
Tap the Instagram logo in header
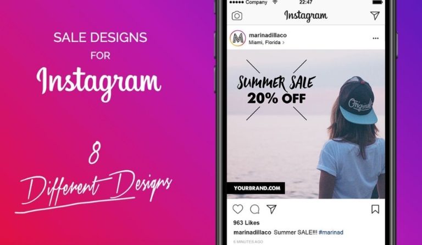[x=306, y=16]
